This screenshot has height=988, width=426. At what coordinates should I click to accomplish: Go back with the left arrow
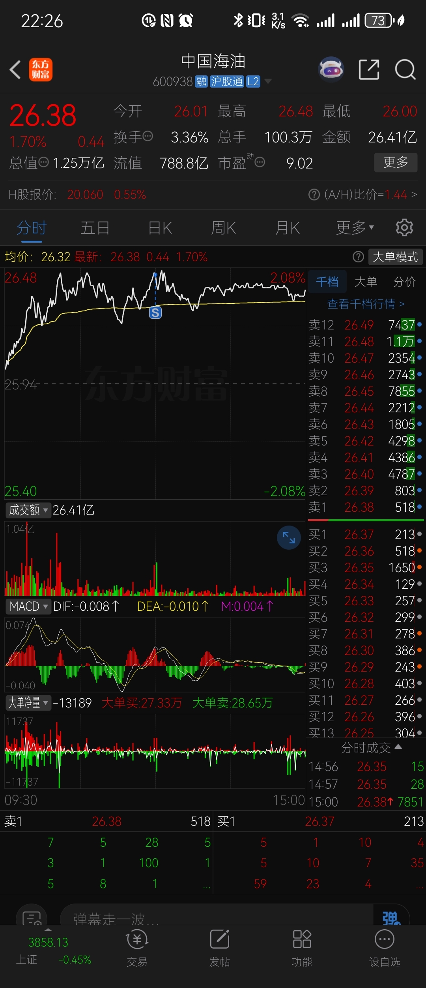[15, 70]
